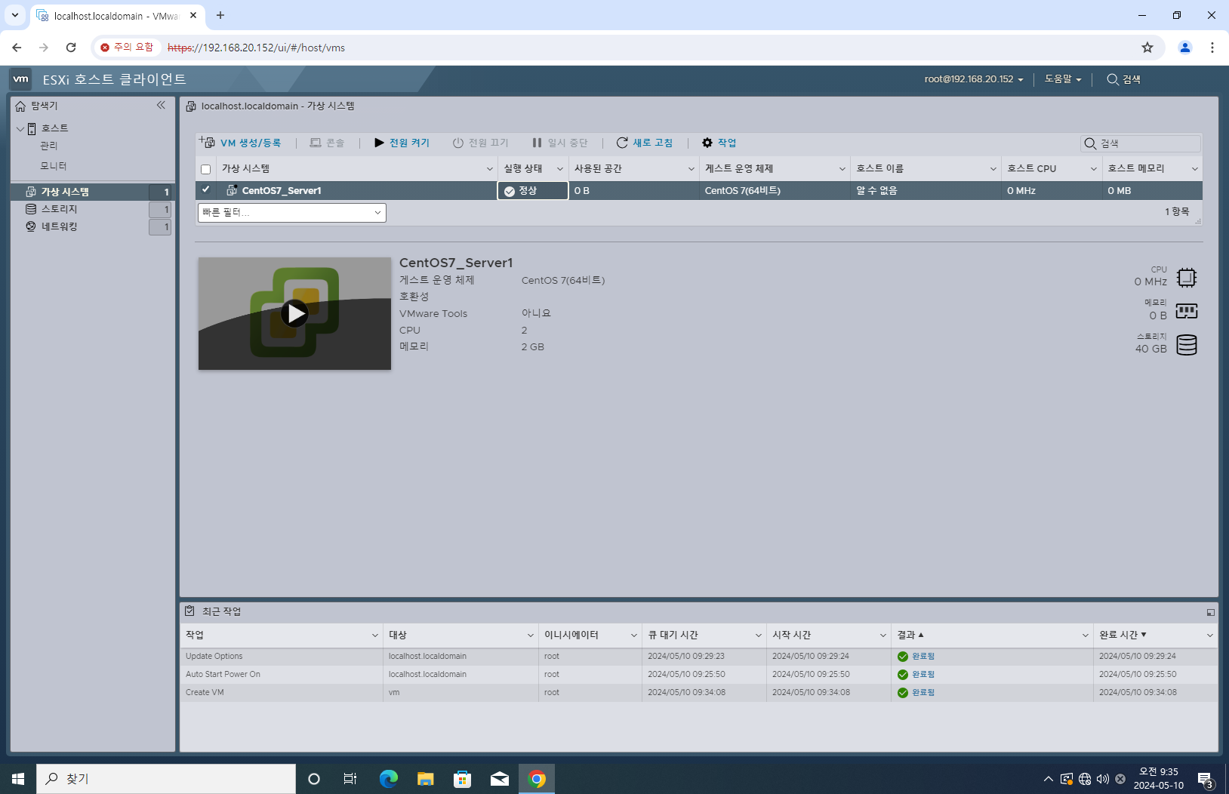The height and width of the screenshot is (794, 1229).
Task: Click the Actions button label
Action: 727,143
